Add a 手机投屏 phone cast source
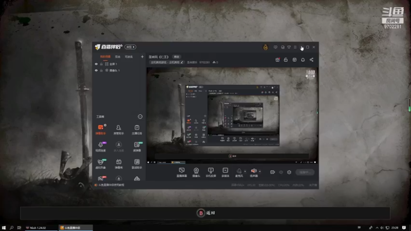The width and height of the screenshot is (411, 231). click(211, 172)
